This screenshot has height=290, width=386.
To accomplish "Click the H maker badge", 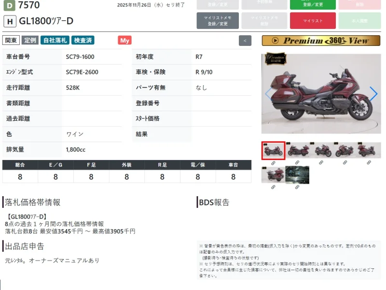I will pos(10,21).
